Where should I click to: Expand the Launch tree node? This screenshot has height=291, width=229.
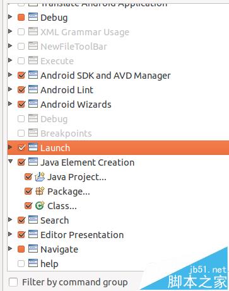(10, 147)
